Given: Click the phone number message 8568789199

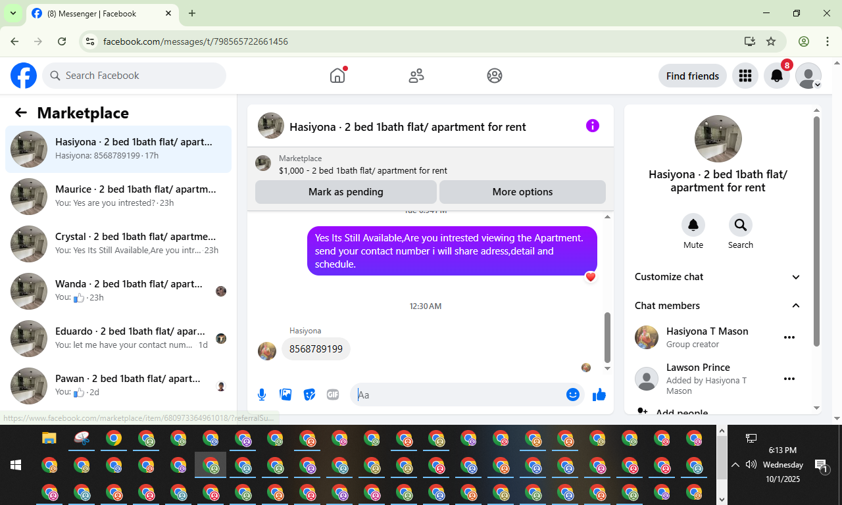Looking at the screenshot, I should pos(316,349).
